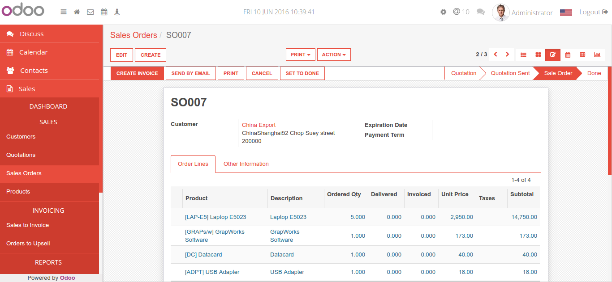Click the Edit button
The width and height of the screenshot is (612, 282).
click(x=121, y=55)
